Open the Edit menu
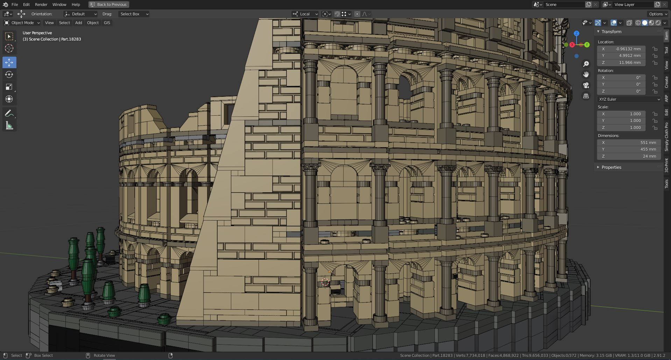Image resolution: width=671 pixels, height=360 pixels. pos(26,5)
